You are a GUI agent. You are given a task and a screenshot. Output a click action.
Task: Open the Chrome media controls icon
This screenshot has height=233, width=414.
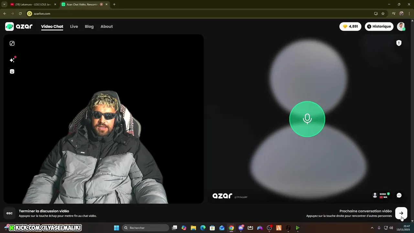click(394, 14)
